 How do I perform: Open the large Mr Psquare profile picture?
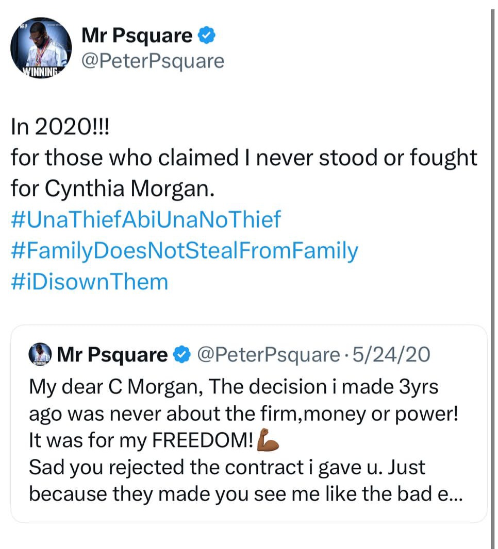point(41,48)
